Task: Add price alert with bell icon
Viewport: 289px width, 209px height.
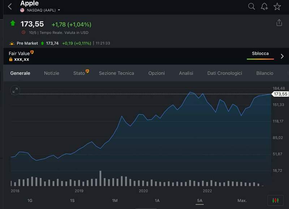Action: [264, 7]
